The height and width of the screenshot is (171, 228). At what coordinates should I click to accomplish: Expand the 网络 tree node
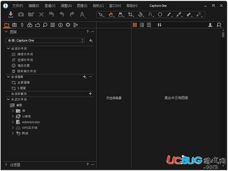[13, 133]
